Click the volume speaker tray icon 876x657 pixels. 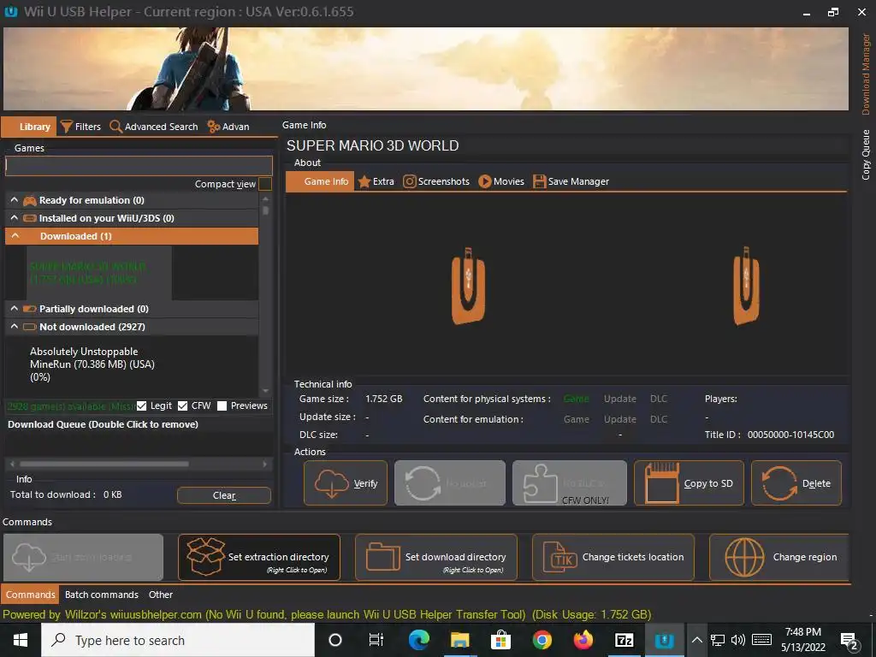click(x=738, y=640)
